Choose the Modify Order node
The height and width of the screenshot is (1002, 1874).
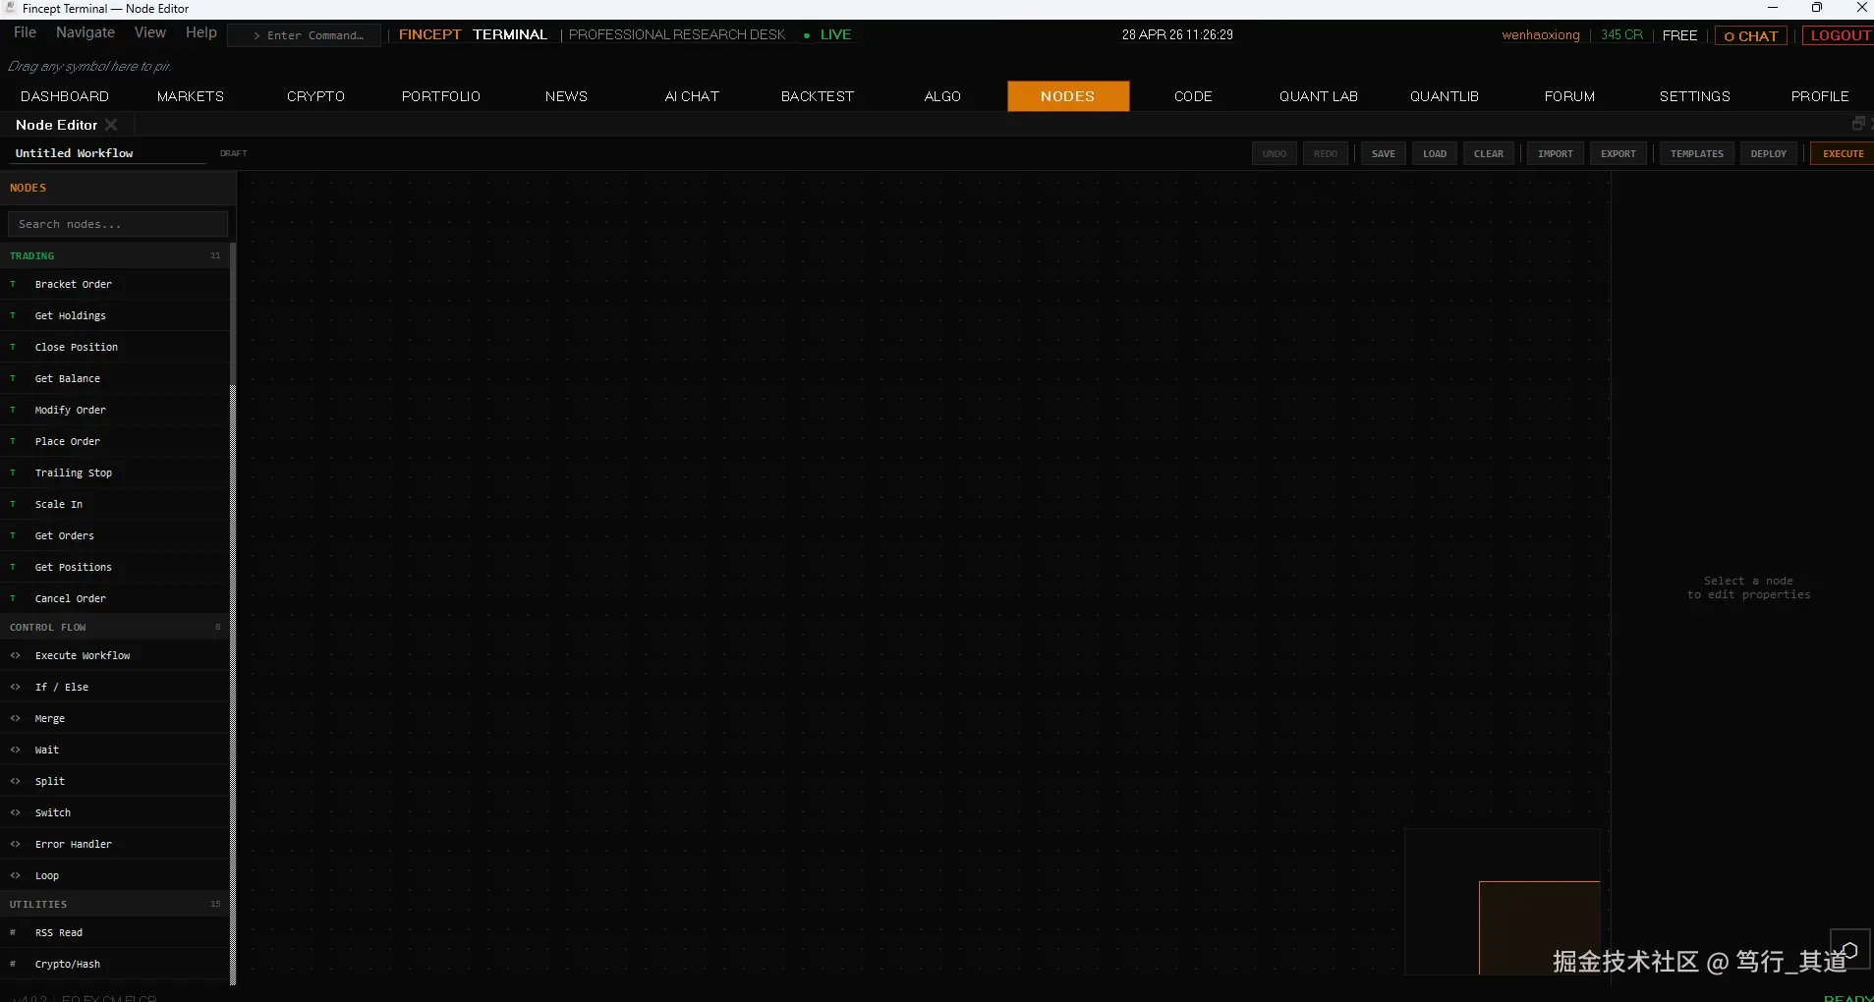tap(115, 410)
